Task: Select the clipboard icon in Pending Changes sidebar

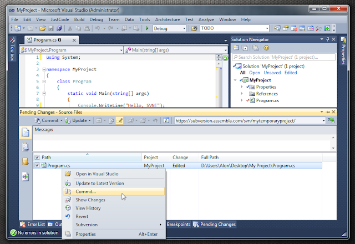Action: 26,146
